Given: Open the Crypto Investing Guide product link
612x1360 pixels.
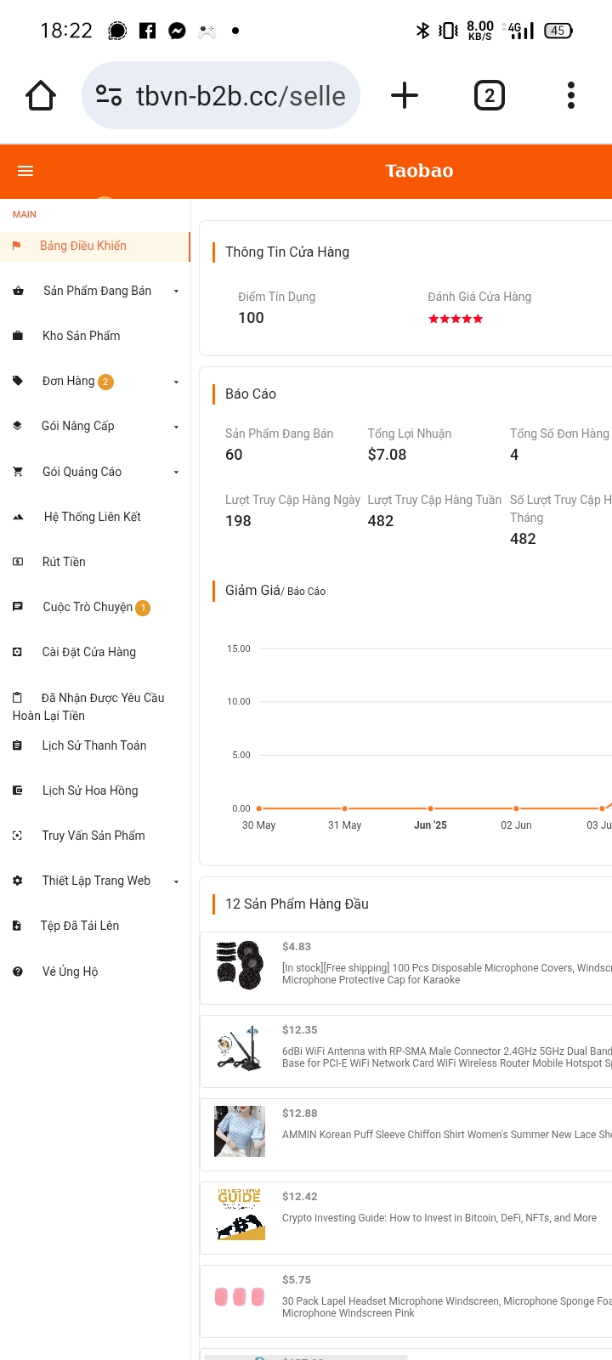Looking at the screenshot, I should tap(439, 1218).
